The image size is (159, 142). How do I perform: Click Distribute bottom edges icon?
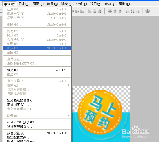point(120,11)
